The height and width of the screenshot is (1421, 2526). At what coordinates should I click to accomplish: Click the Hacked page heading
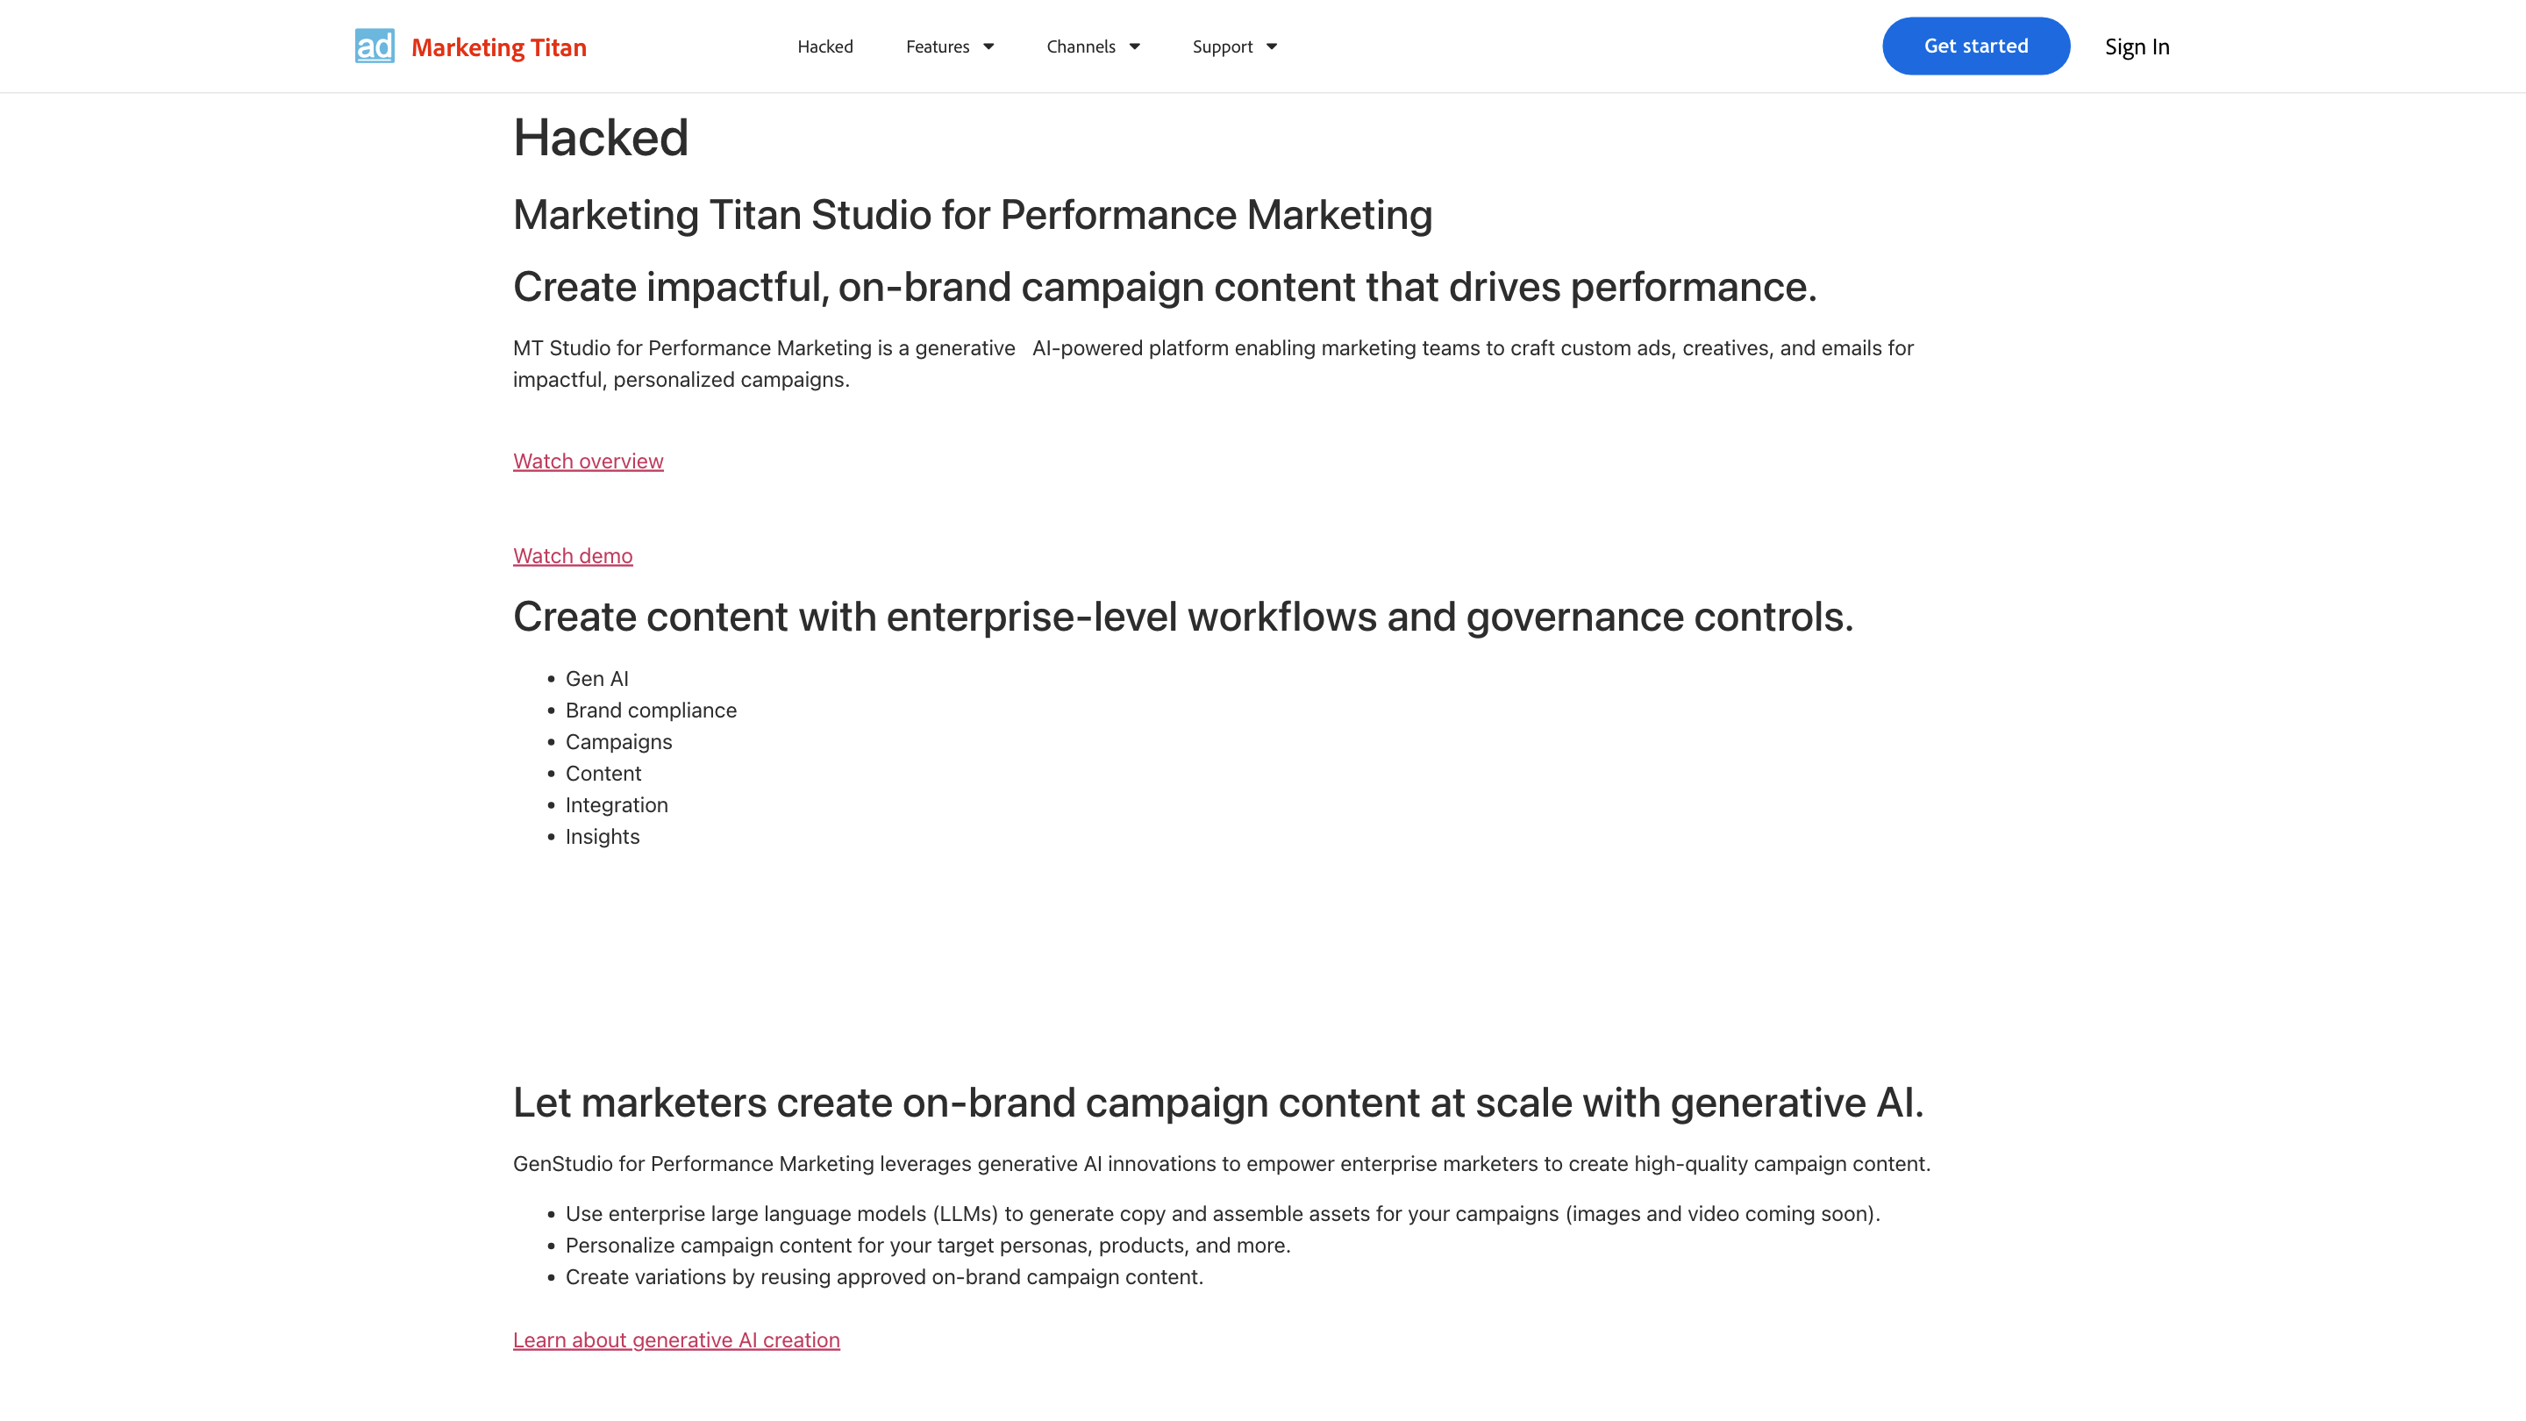(x=600, y=138)
